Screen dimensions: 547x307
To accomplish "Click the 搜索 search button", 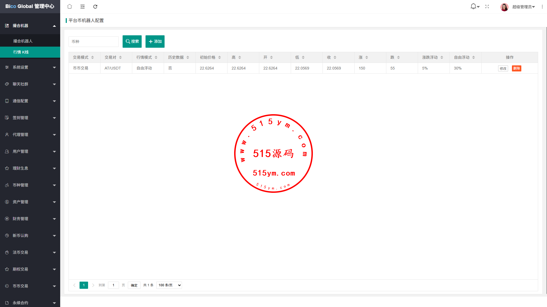I will (132, 41).
